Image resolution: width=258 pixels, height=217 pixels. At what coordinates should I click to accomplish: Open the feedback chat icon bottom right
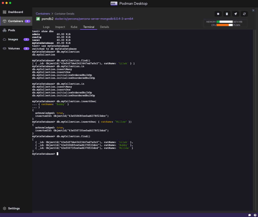249,215
